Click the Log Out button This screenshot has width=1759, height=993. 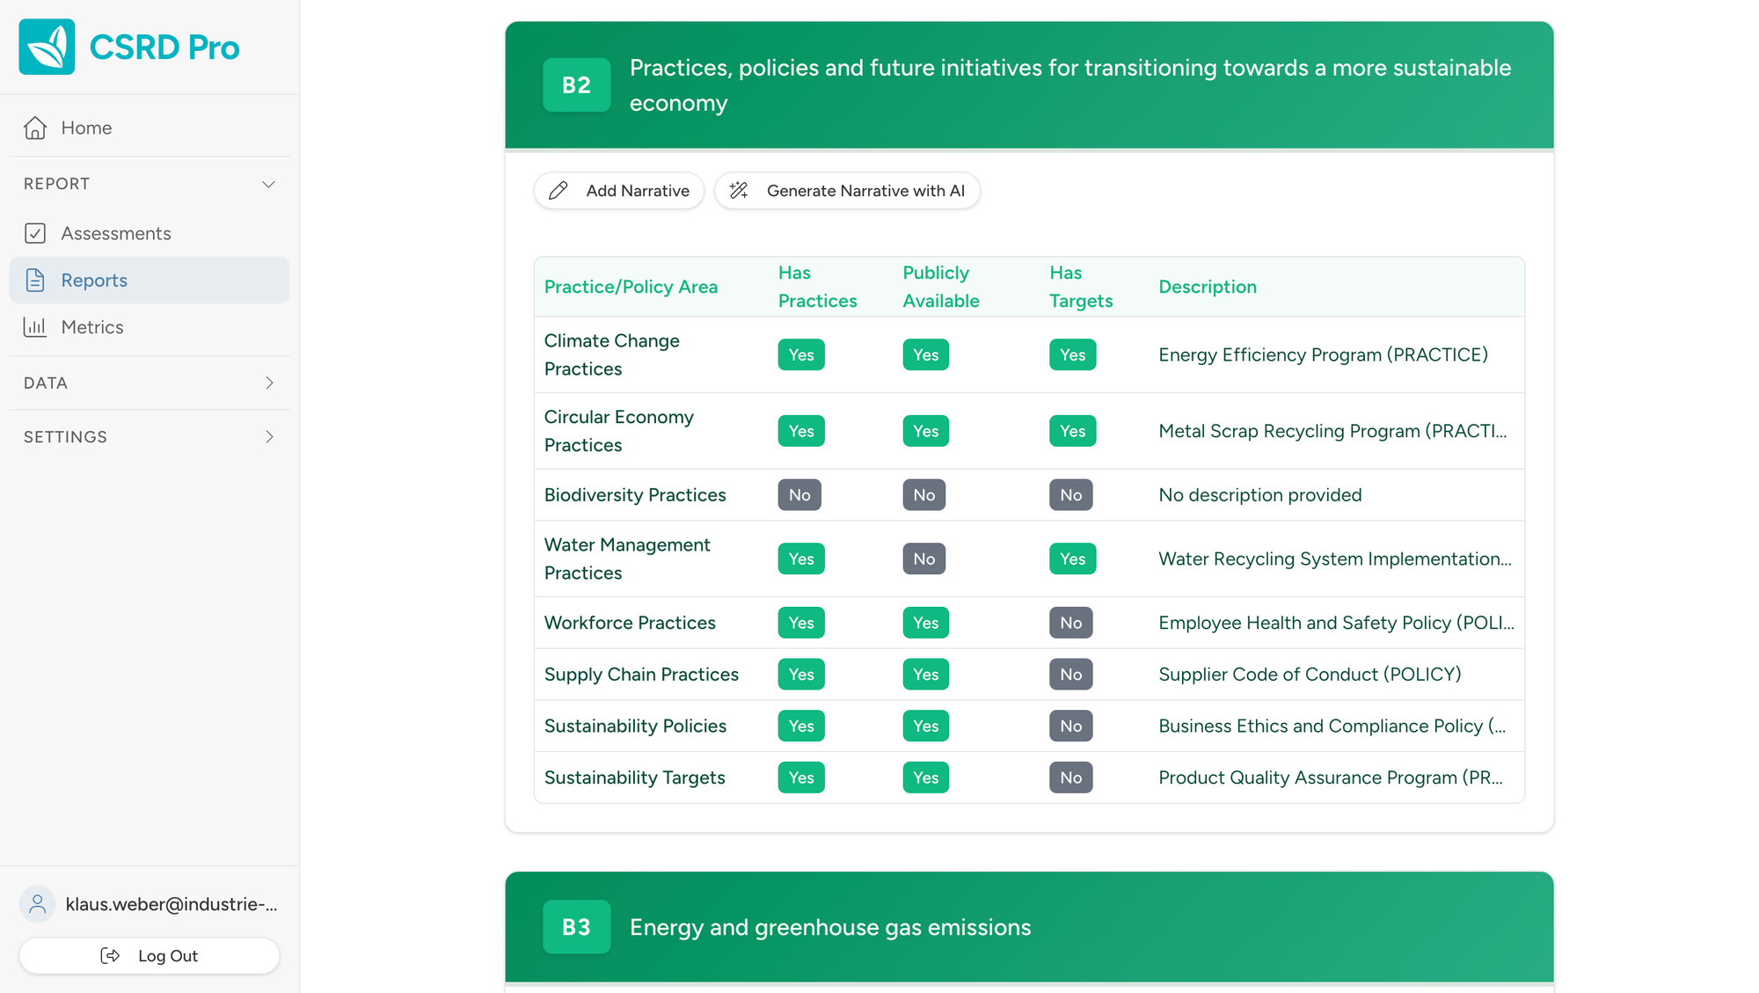pos(149,955)
